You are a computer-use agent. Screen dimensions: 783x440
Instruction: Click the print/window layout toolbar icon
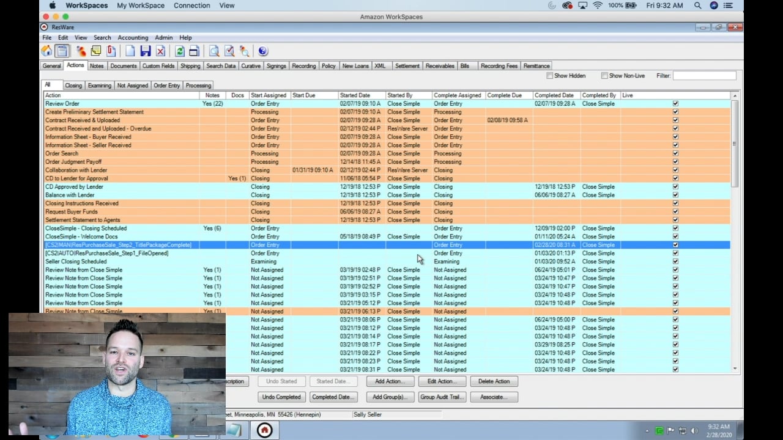tap(194, 51)
